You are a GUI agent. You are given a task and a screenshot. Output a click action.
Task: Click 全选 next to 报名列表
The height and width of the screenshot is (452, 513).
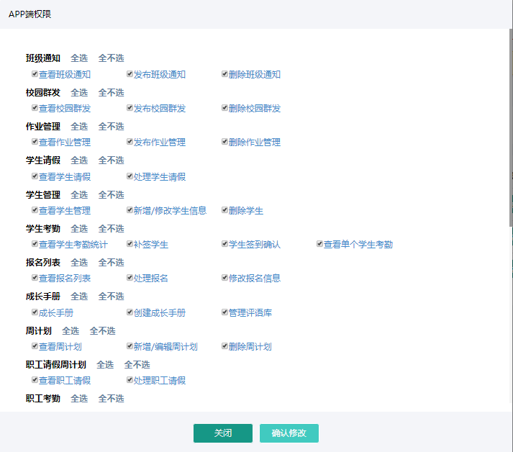[79, 263]
